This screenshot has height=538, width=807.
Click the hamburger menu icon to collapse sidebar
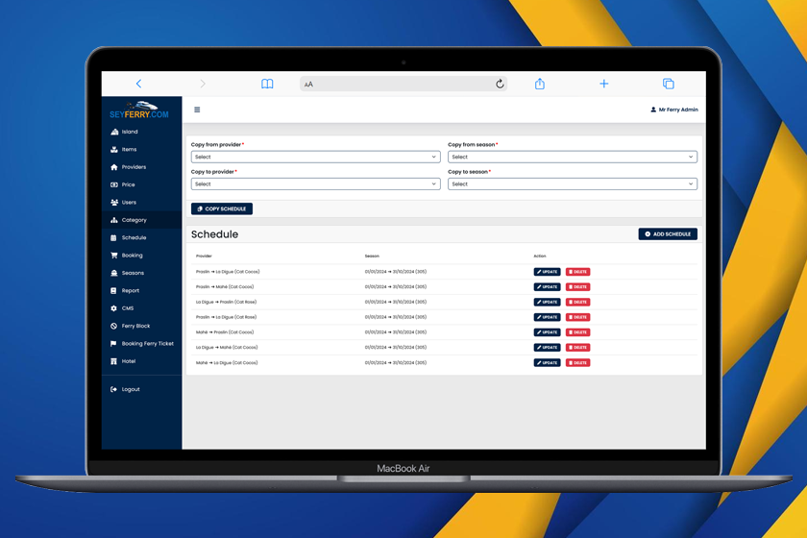click(197, 110)
